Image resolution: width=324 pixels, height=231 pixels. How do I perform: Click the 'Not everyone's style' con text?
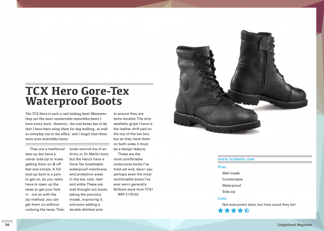coord(259,205)
